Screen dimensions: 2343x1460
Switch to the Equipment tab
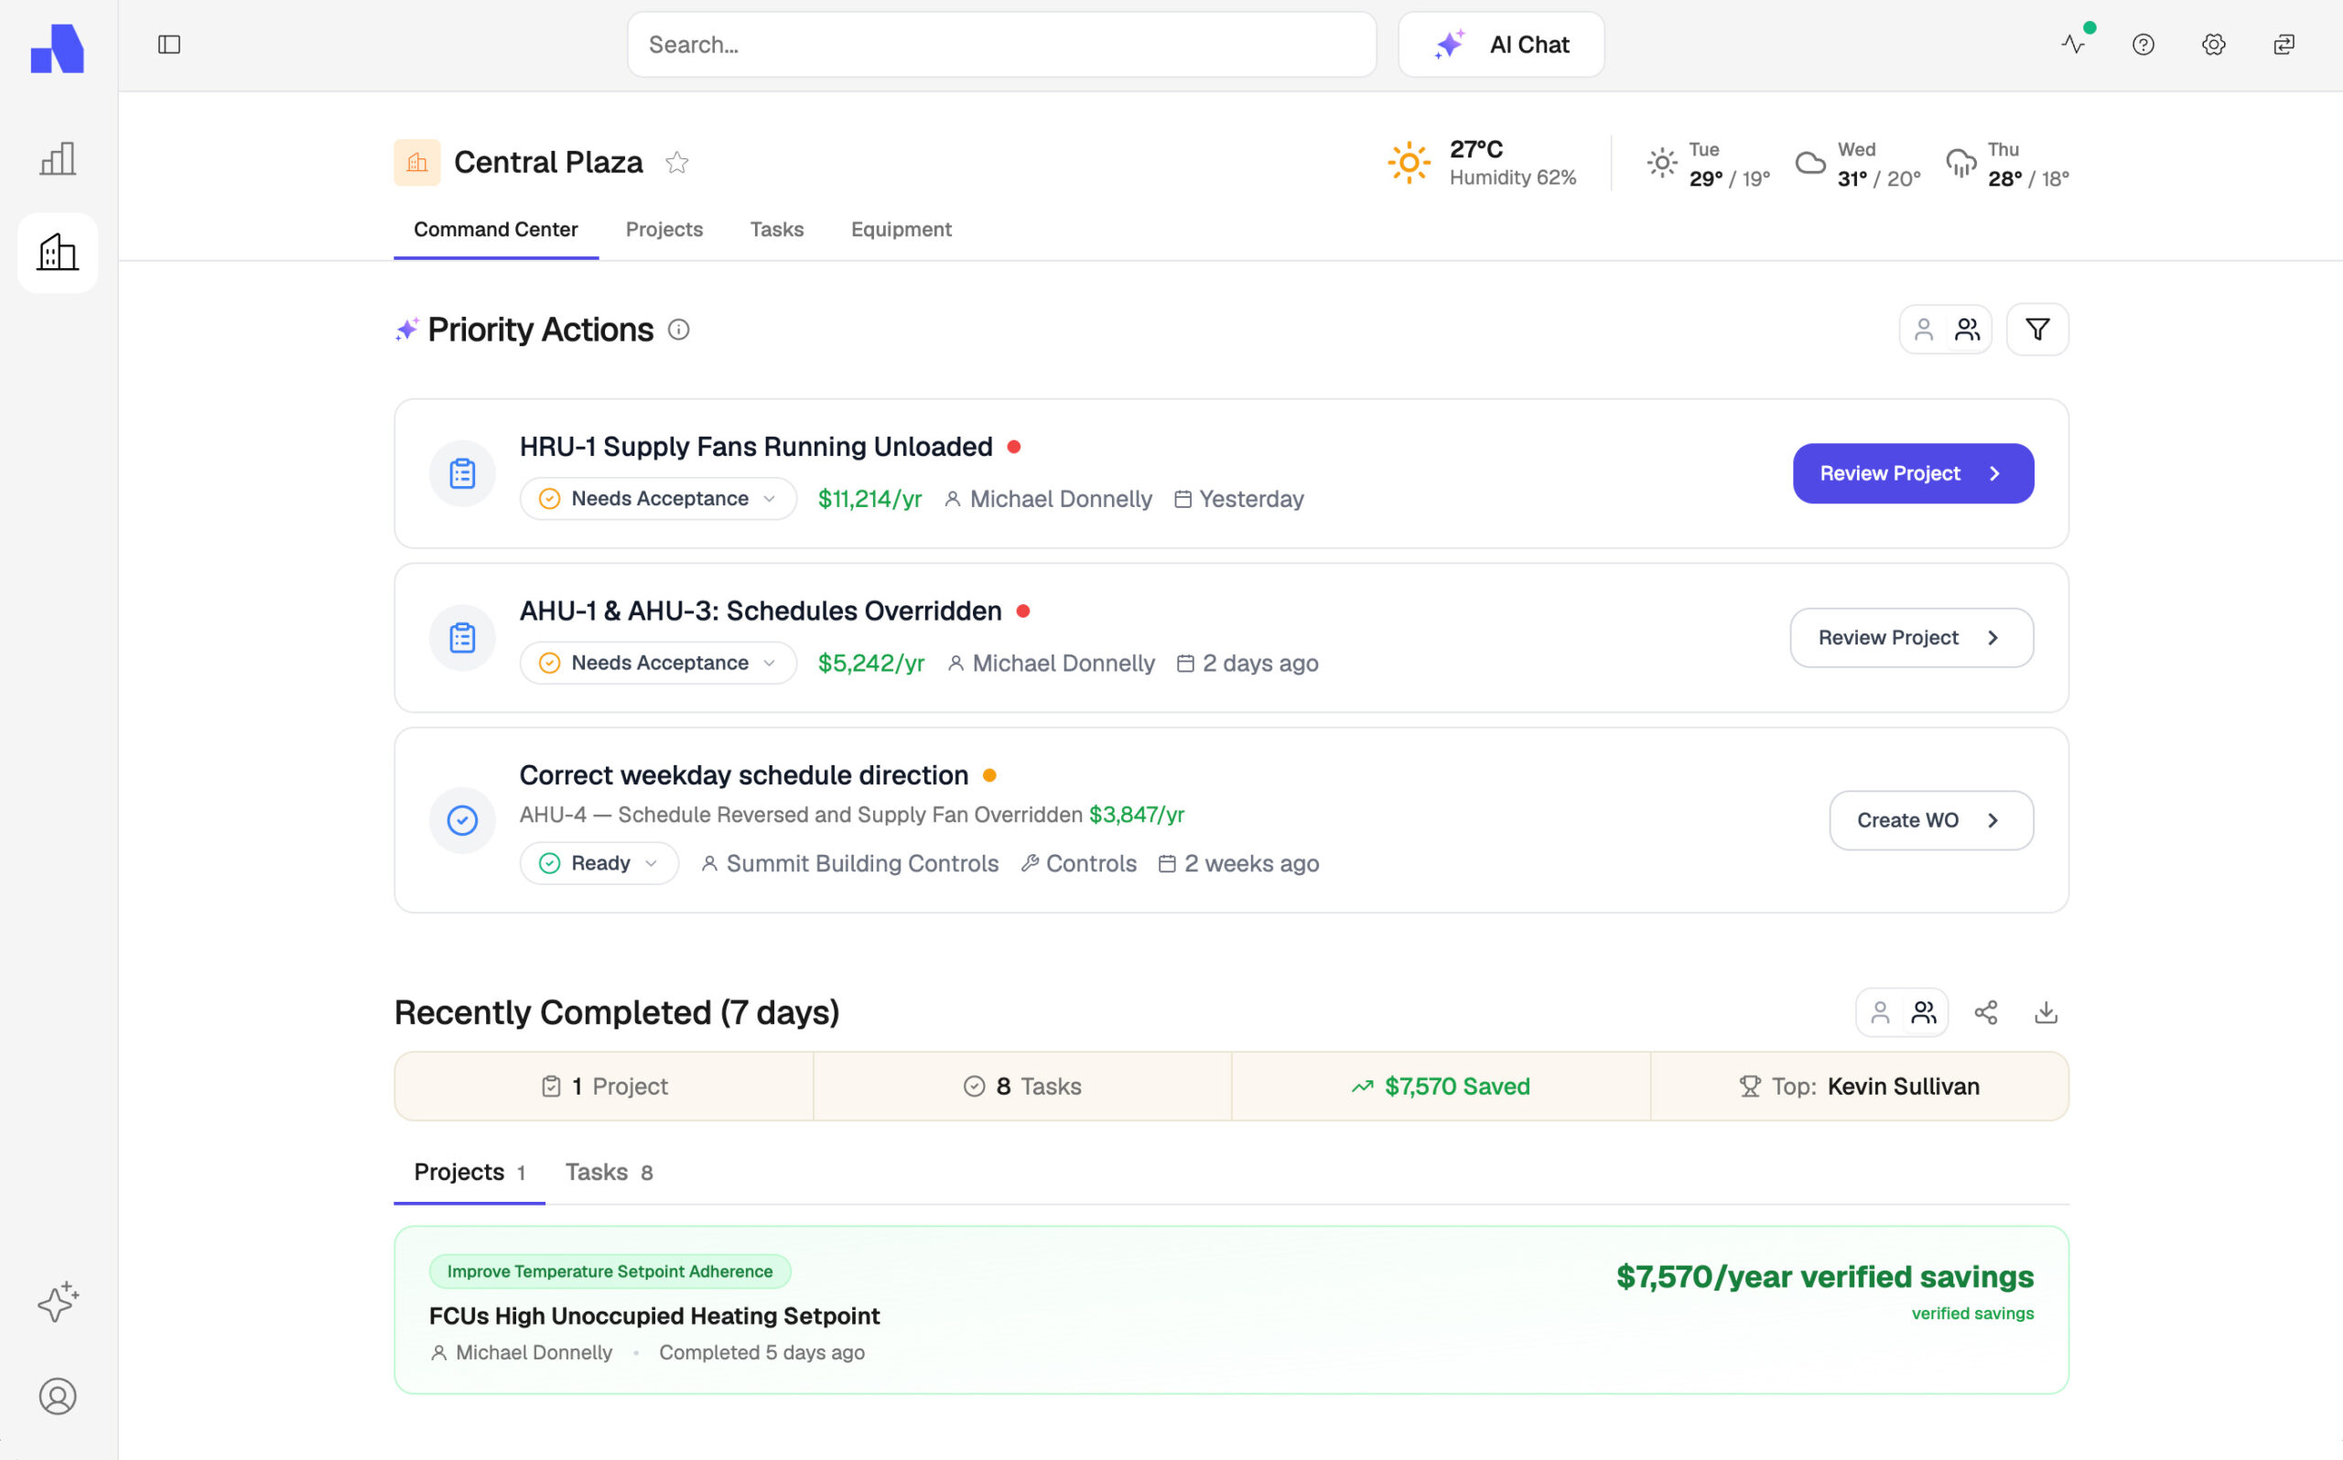pos(901,229)
